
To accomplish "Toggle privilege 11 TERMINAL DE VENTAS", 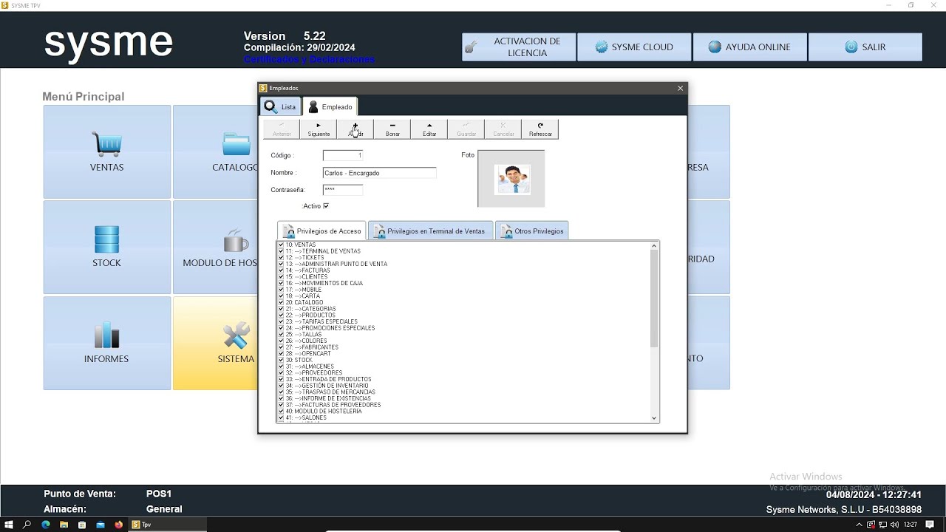I will pos(281,251).
